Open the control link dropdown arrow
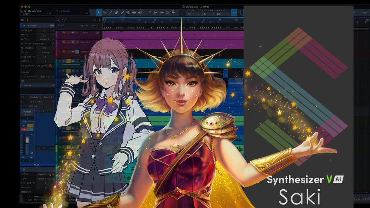The height and width of the screenshot is (208, 370). click(x=87, y=14)
